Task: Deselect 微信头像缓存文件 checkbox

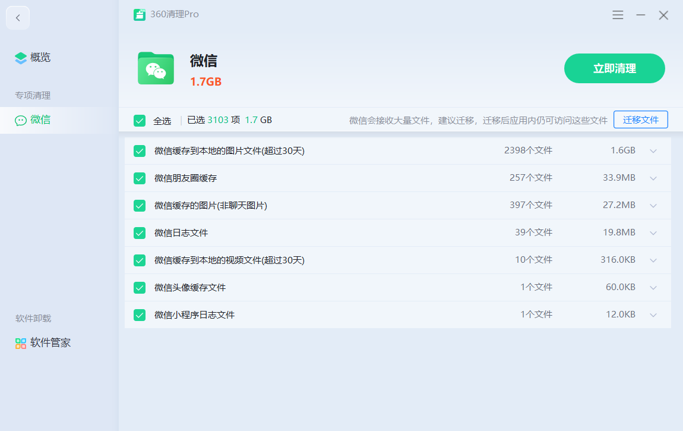Action: (x=140, y=288)
